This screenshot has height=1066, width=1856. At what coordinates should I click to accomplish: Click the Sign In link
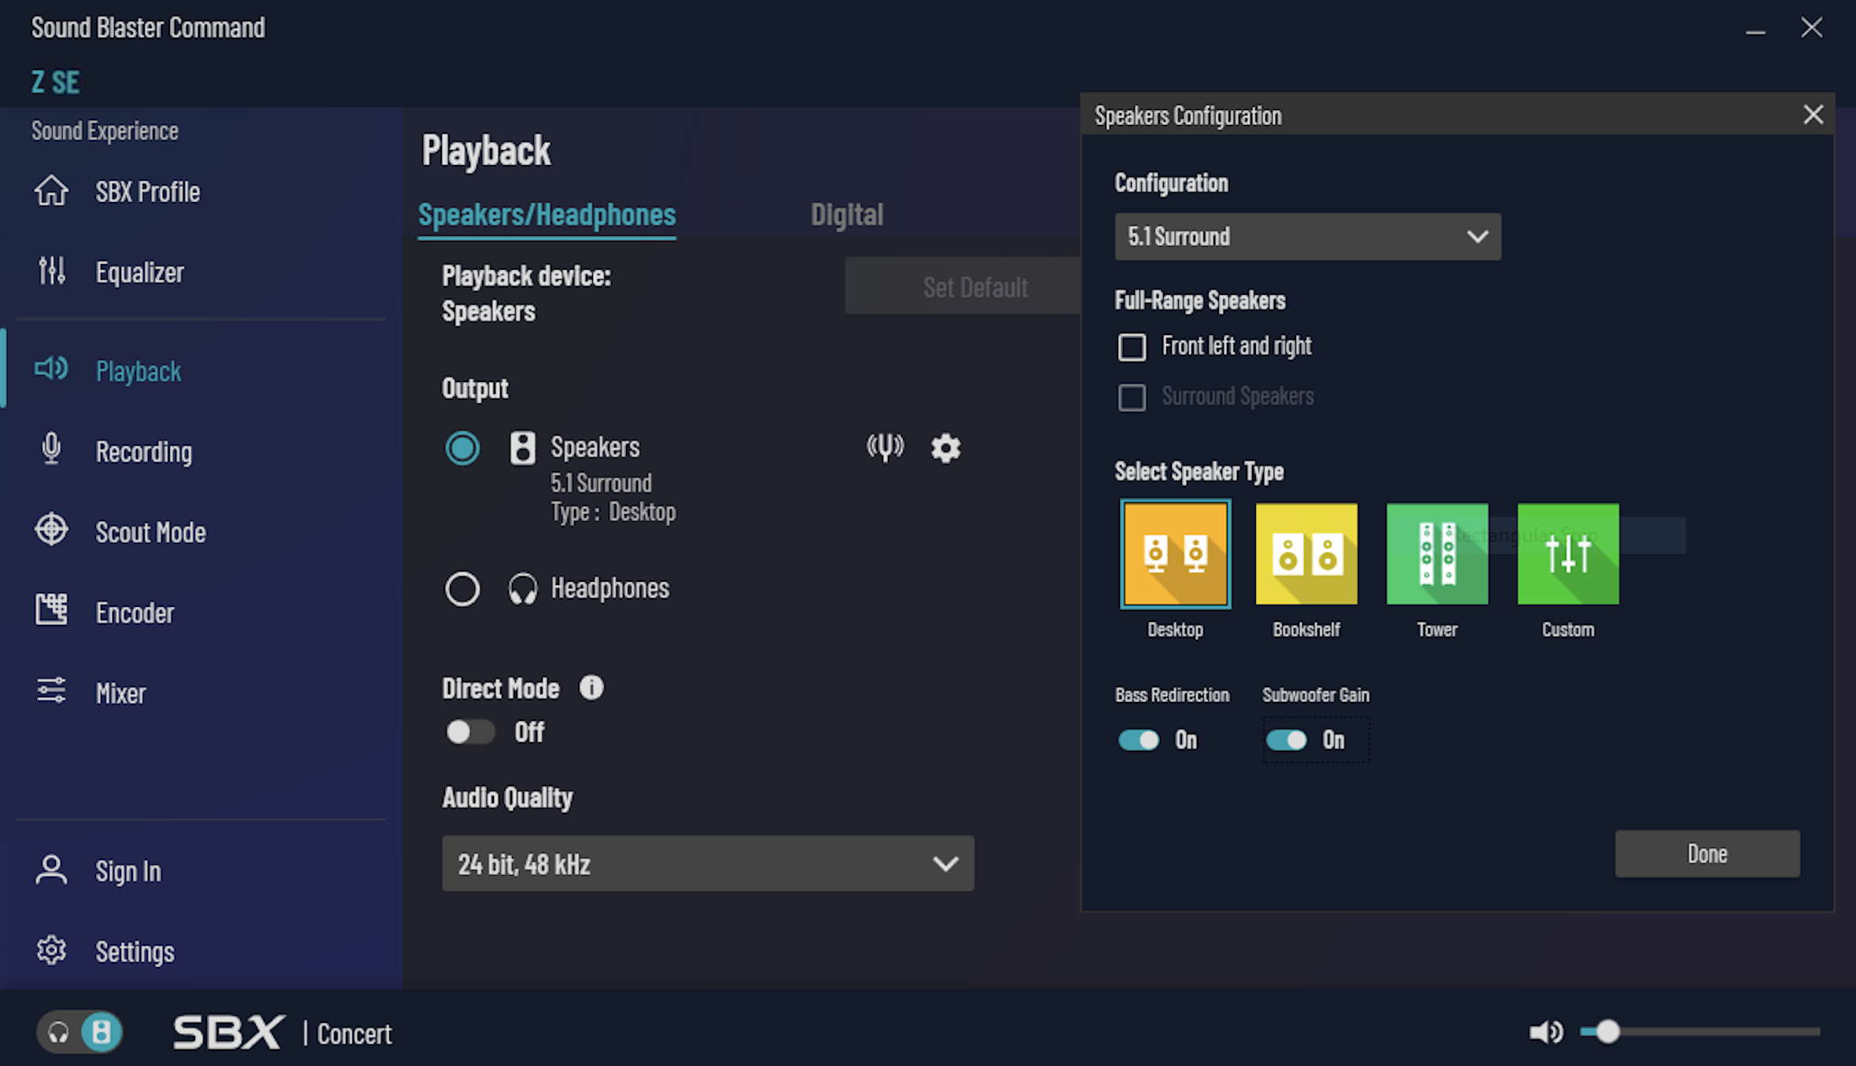[127, 871]
